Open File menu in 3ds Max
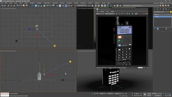The image size is (172, 97). (x=2, y=3)
